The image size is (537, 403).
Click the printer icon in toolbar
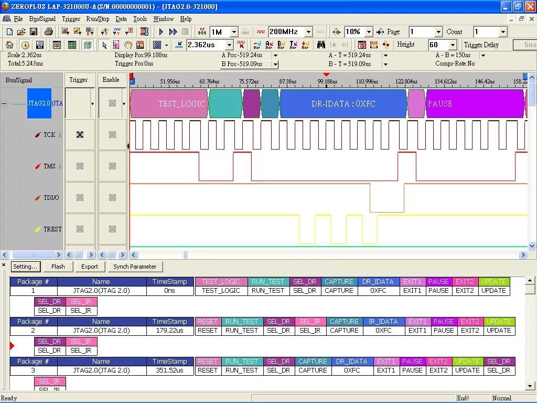click(x=49, y=32)
